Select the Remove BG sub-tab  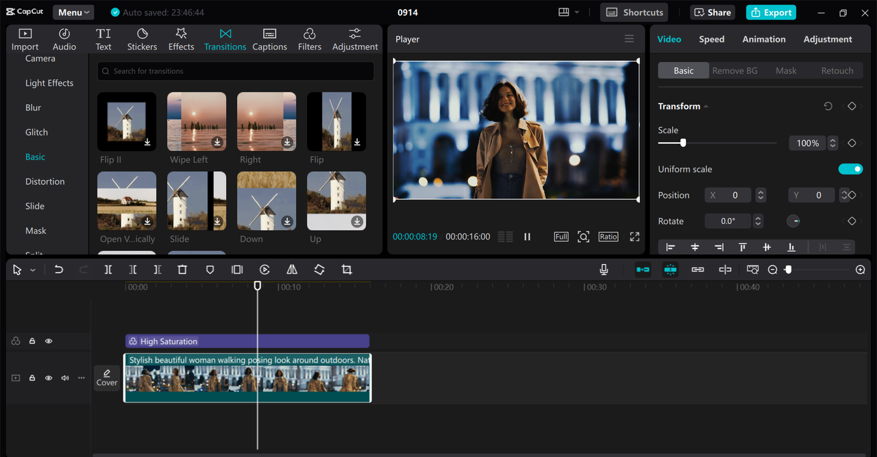(734, 70)
